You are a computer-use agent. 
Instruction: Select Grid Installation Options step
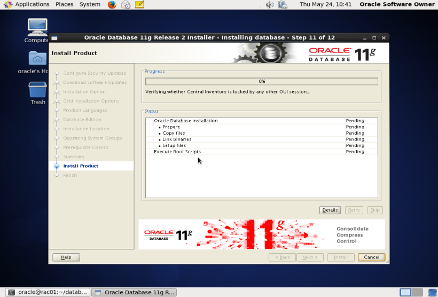click(91, 101)
